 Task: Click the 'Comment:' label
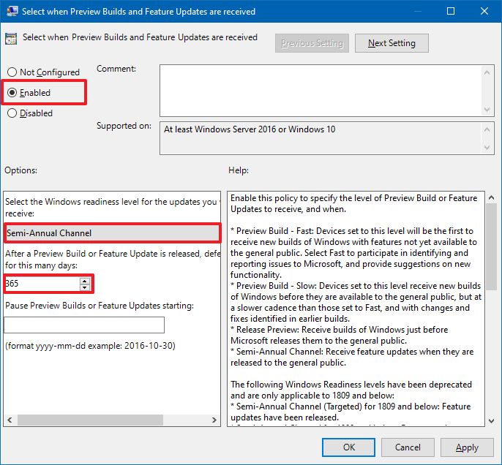pos(116,69)
